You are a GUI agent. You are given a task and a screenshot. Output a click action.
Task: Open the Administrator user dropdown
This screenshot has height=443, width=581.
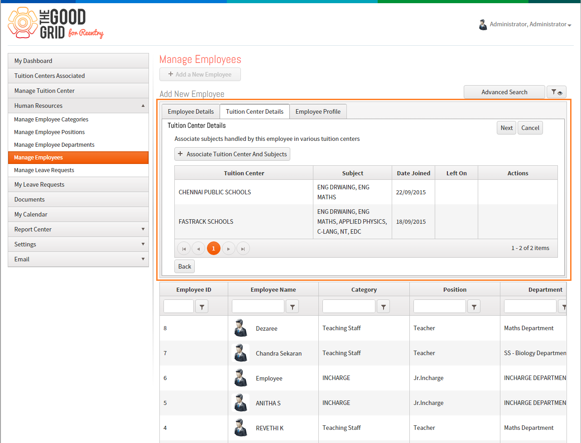(525, 24)
